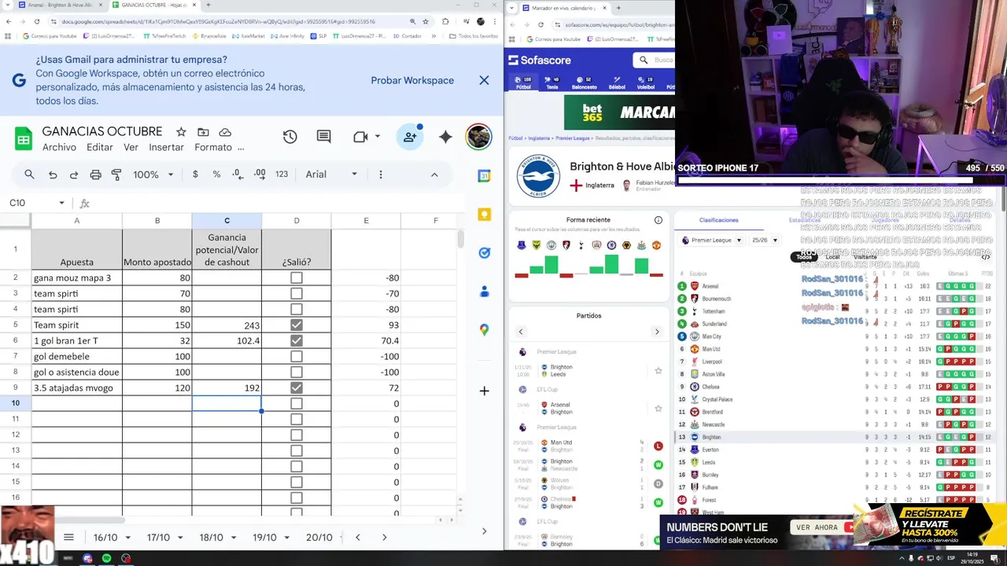The image size is (1007, 566).
Task: Activate the paint format tool
Action: 116,175
